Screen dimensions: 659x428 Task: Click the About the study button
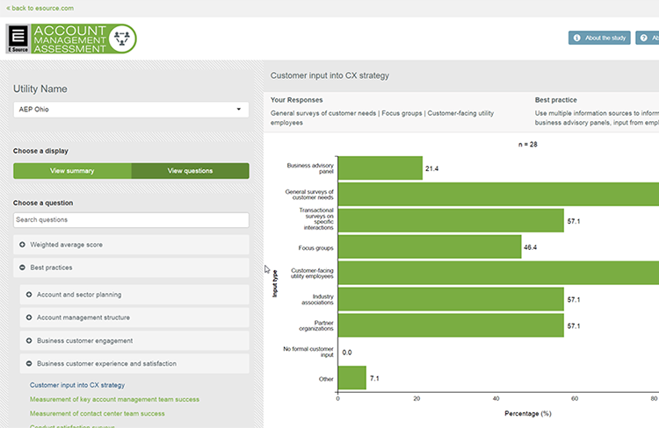[x=599, y=38]
